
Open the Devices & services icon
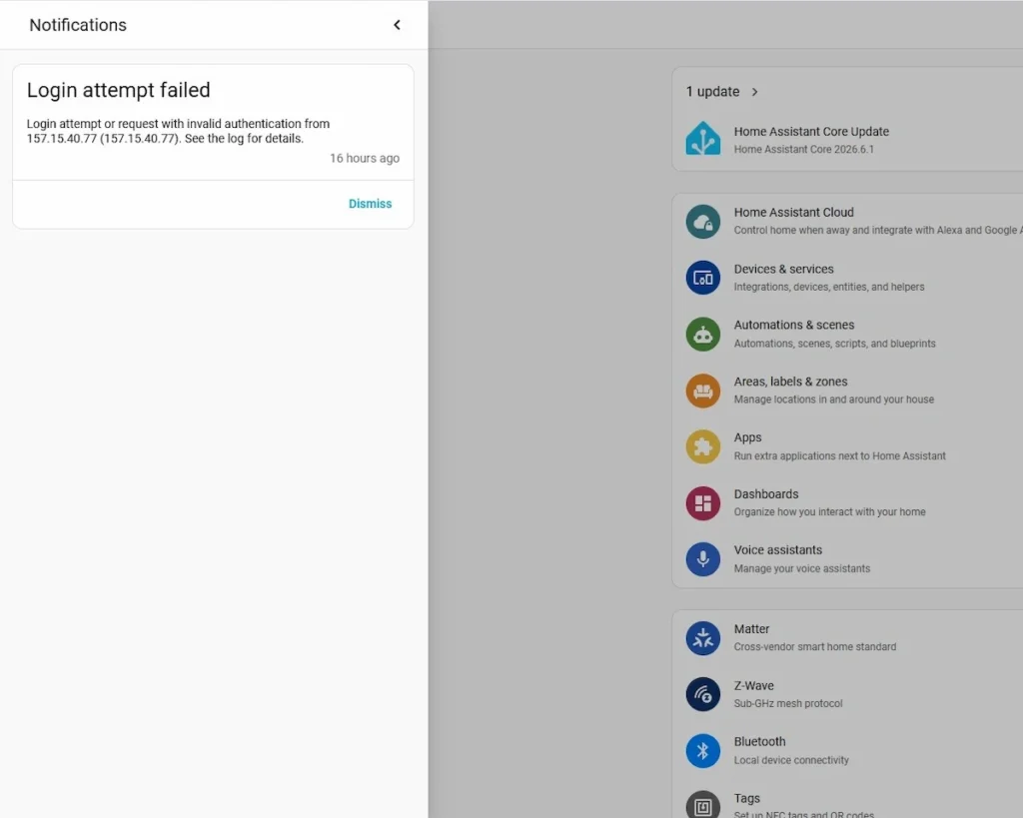pos(702,278)
